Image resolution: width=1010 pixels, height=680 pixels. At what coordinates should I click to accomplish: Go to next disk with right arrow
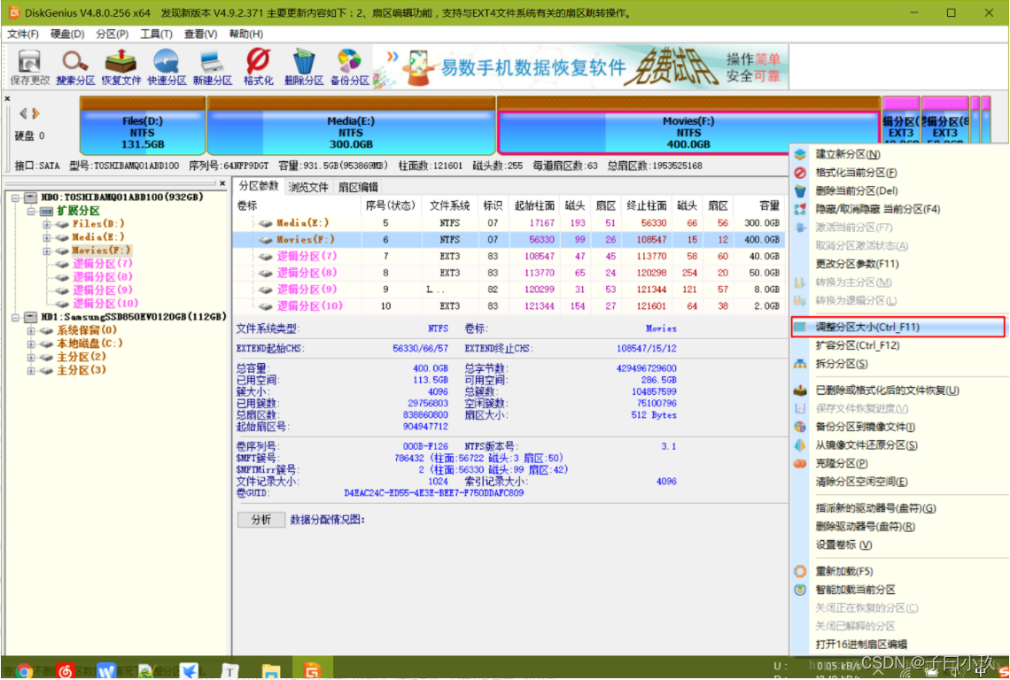[x=36, y=113]
